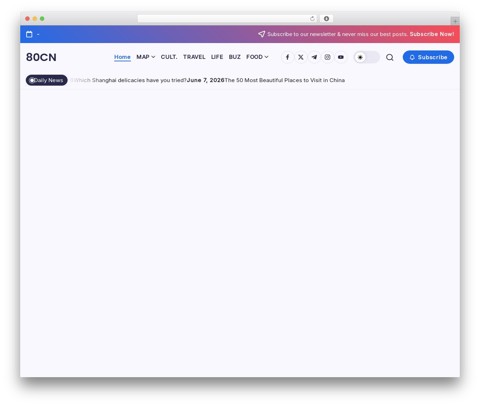Click the calendar icon in top bar

pos(29,34)
